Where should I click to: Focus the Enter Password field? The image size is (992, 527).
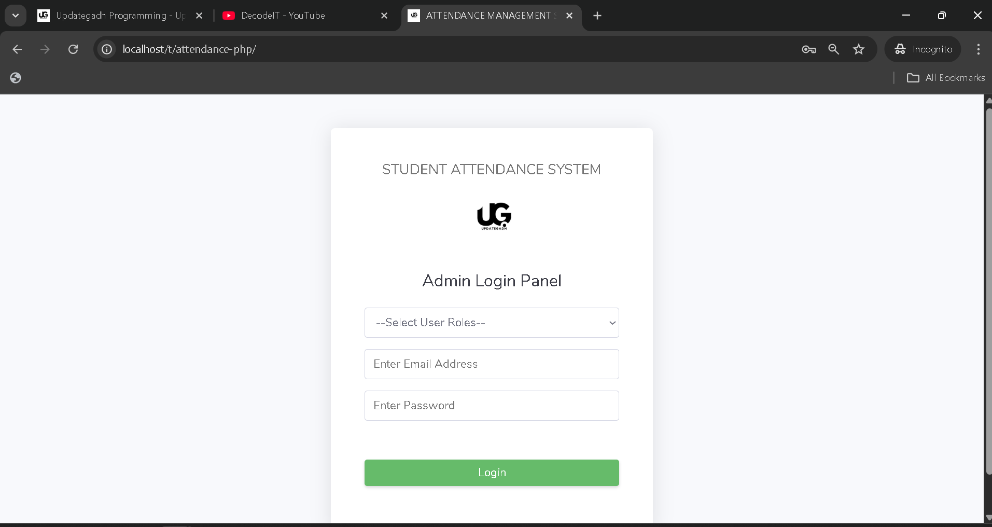pyautogui.click(x=491, y=406)
